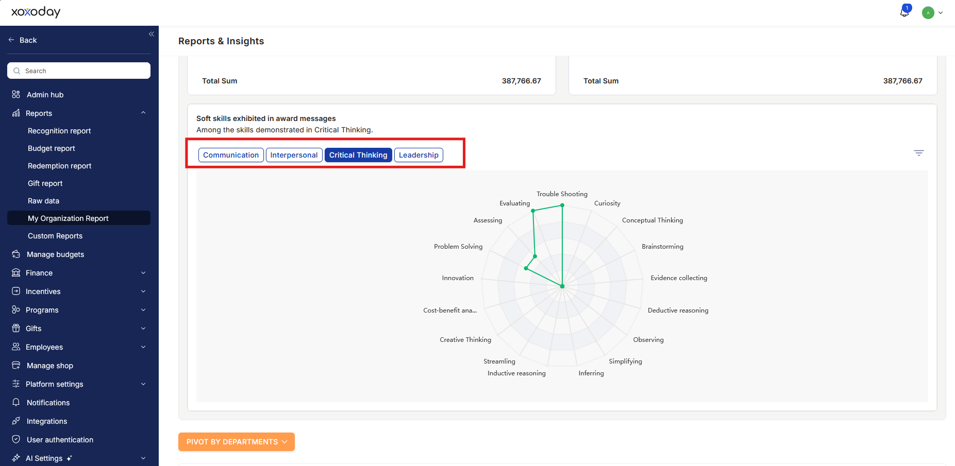This screenshot has width=955, height=466.
Task: Expand the Programs section chevron
Action: point(143,310)
